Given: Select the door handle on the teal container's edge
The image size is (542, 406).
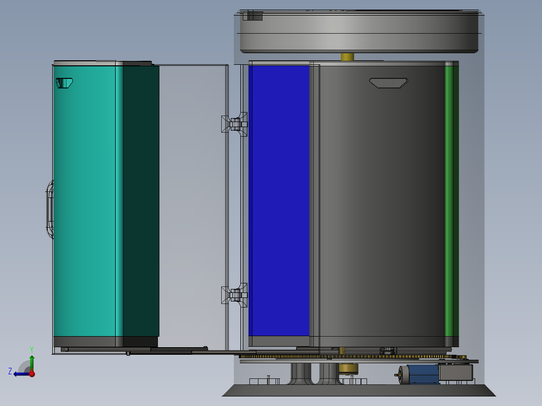Looking at the screenshot, I should point(50,210).
